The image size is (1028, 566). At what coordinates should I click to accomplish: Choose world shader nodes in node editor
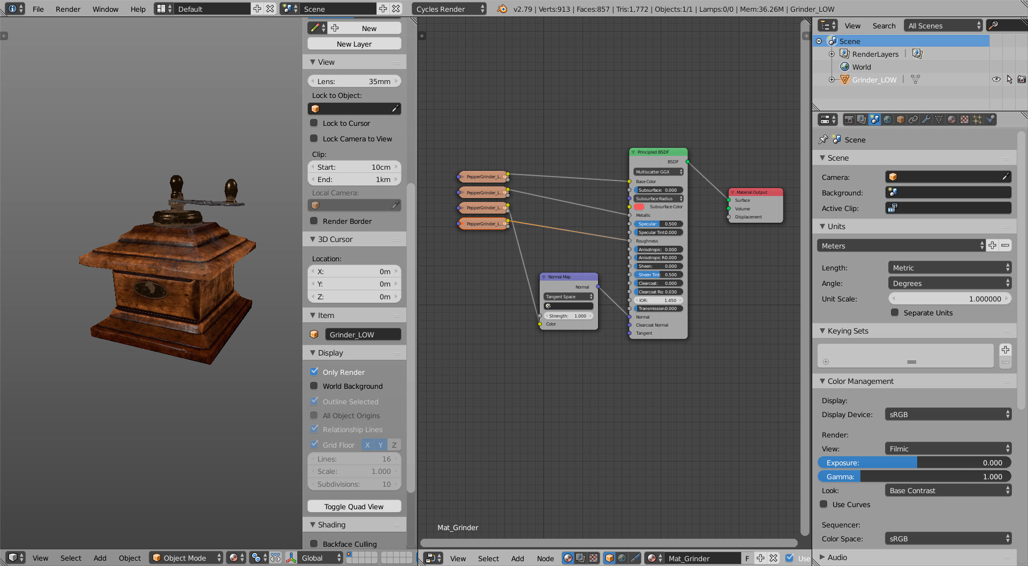pyautogui.click(x=622, y=558)
